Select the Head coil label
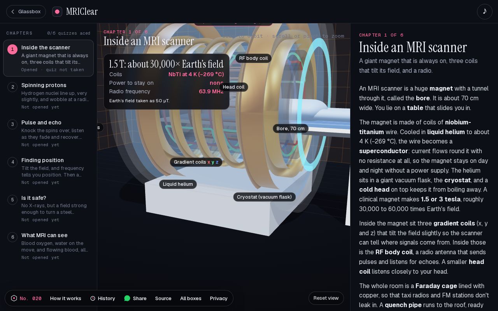Viewport: 498px width, 311px height. 233,87
